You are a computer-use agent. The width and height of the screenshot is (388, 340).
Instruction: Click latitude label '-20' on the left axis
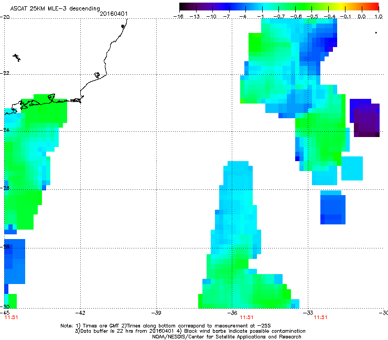click(x=5, y=17)
